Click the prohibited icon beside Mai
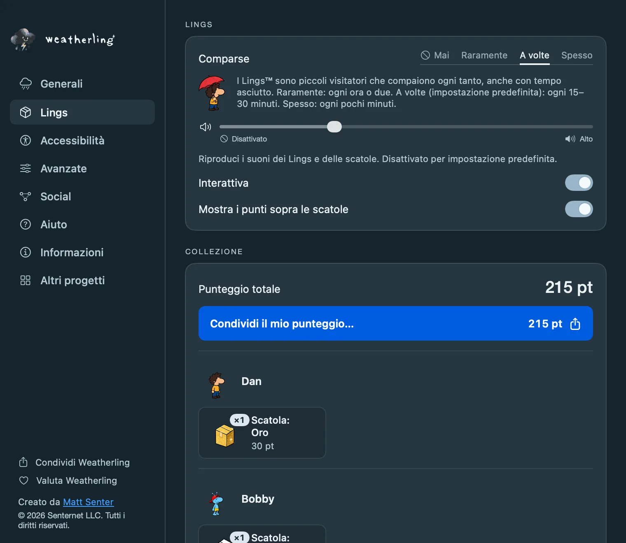Viewport: 626px width, 543px height. coord(425,55)
